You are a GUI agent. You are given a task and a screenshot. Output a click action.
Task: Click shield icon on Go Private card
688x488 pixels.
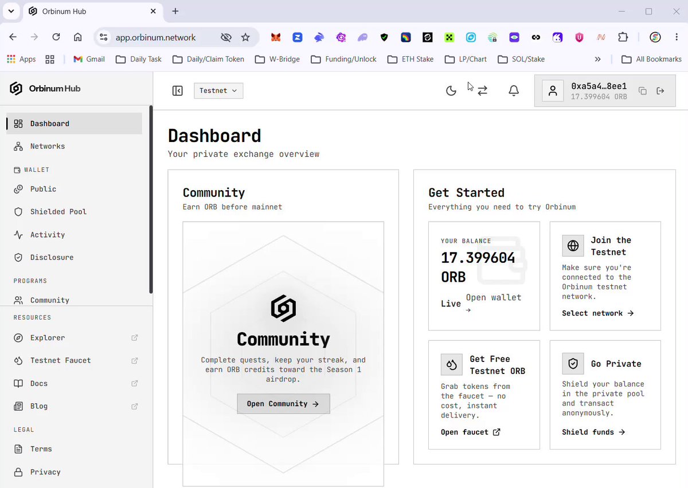pyautogui.click(x=573, y=364)
